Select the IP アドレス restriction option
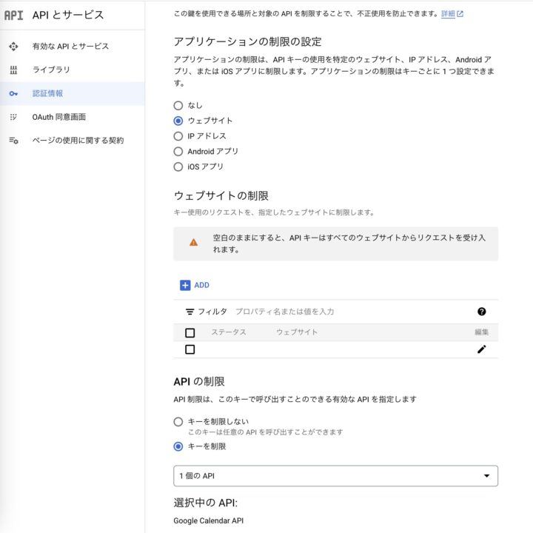This screenshot has width=533, height=533. (178, 136)
